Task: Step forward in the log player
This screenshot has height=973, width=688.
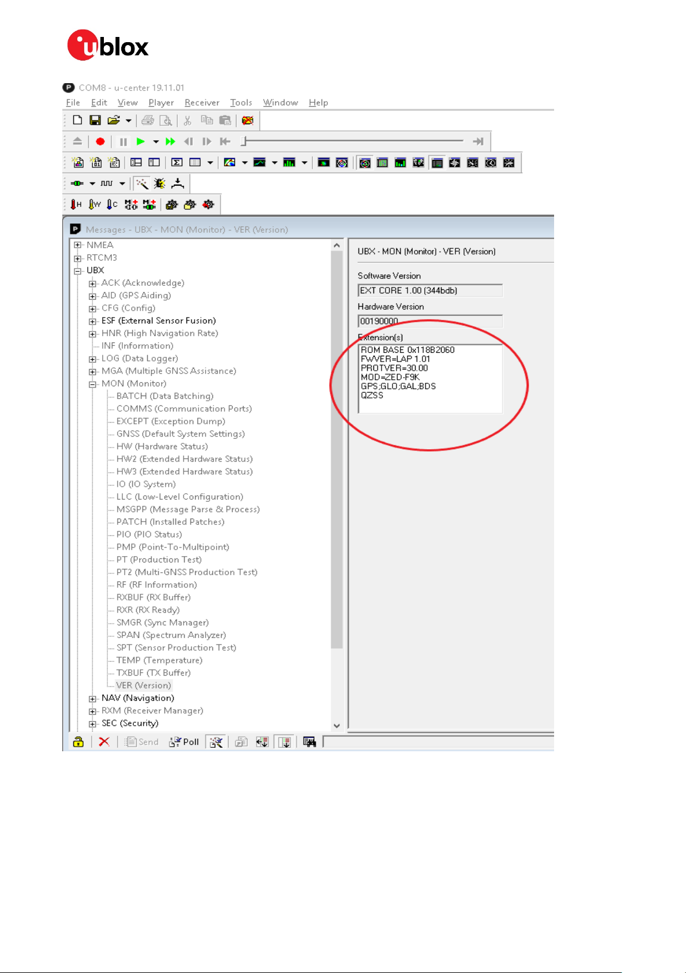Action: (x=207, y=141)
